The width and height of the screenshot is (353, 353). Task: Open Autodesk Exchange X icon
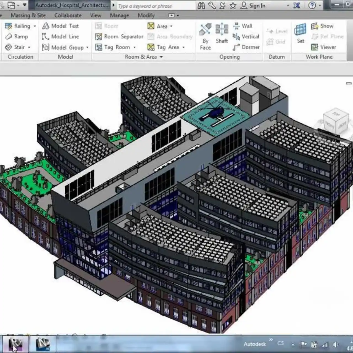coord(297,6)
